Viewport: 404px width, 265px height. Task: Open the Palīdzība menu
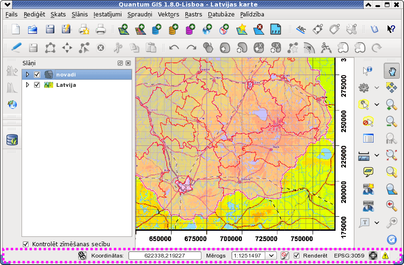point(252,15)
